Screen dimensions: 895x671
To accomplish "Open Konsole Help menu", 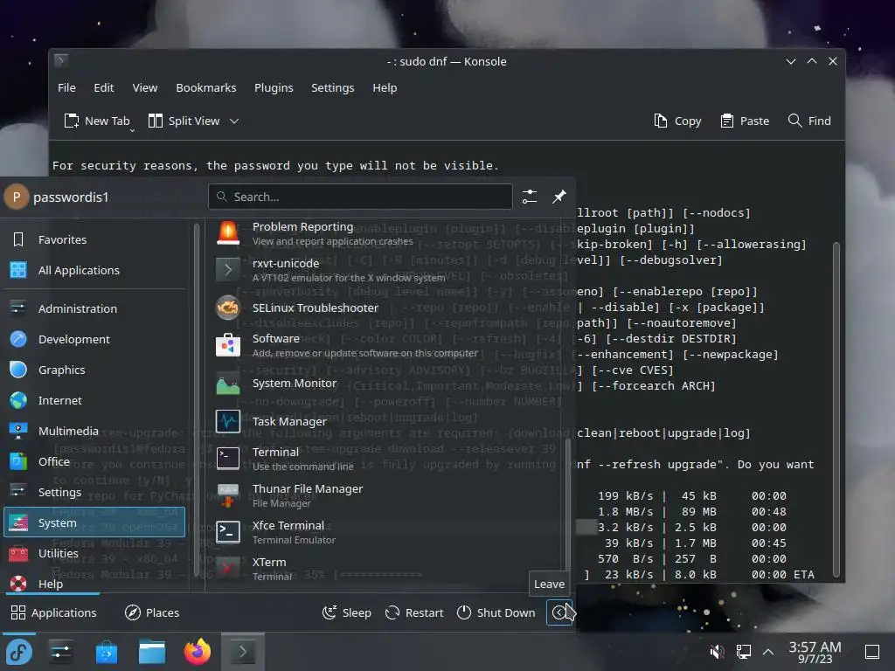I will click(385, 88).
